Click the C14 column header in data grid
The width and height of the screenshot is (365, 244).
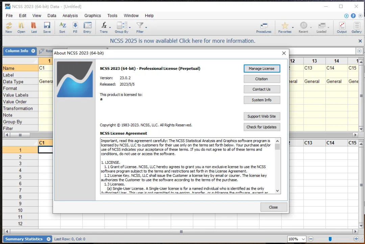[x=336, y=143]
